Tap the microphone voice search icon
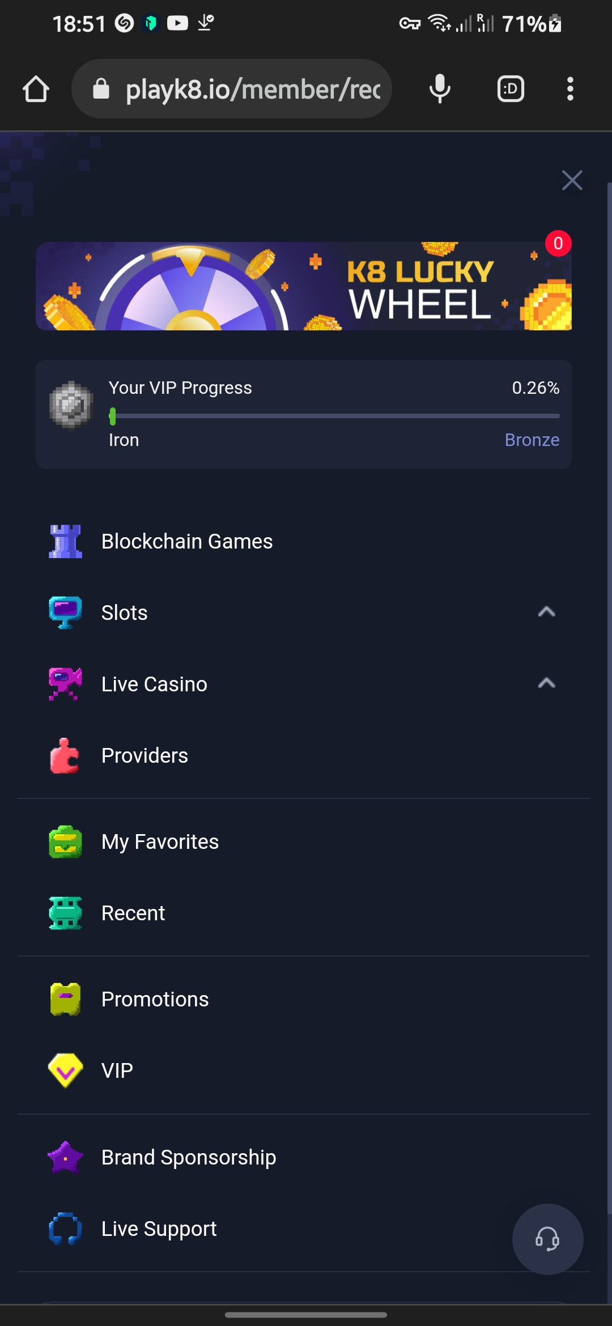The image size is (612, 1326). [x=440, y=89]
